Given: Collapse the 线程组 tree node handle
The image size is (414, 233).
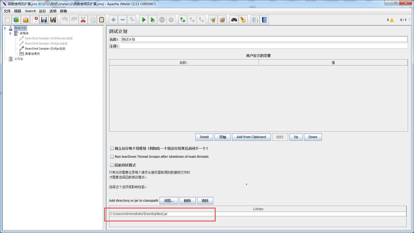Looking at the screenshot, I should click(10, 33).
